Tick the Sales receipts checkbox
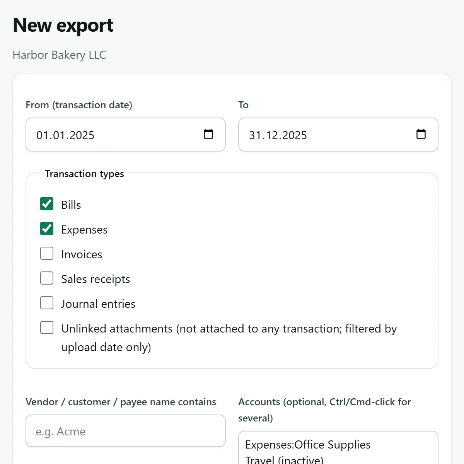 click(47, 278)
